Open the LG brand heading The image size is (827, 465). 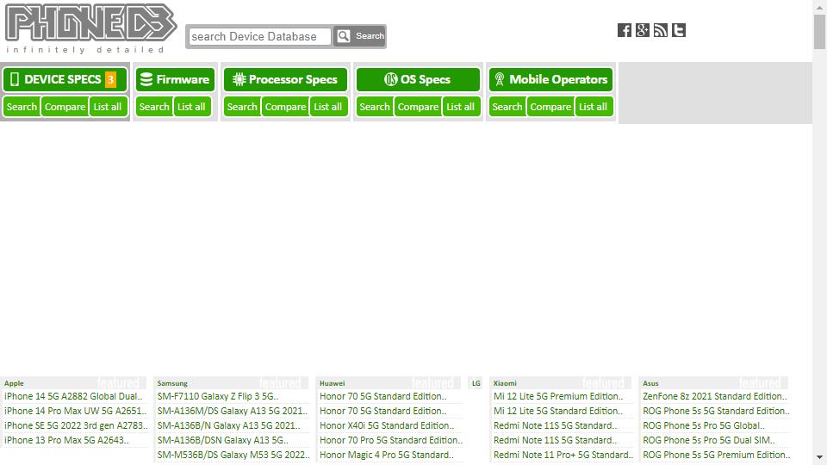(x=476, y=383)
